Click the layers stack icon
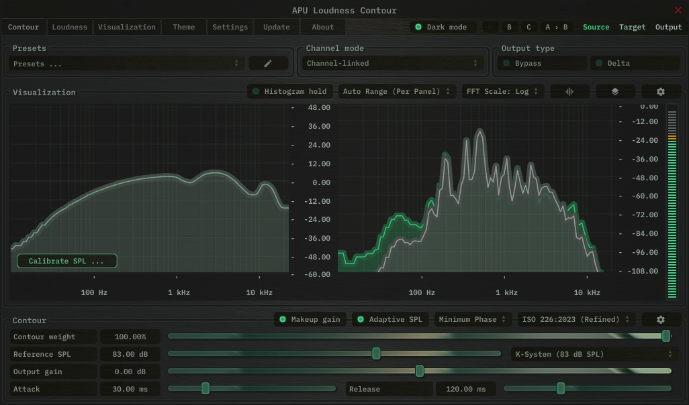 pos(615,91)
